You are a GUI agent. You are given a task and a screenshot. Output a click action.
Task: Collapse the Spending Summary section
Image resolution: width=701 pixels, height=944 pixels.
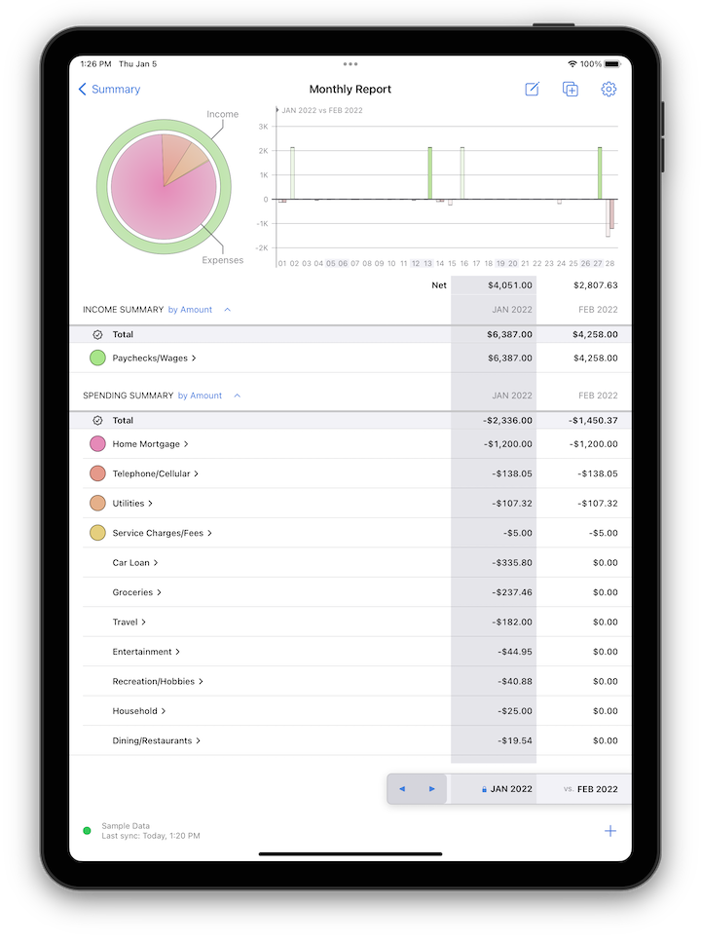[x=238, y=396]
